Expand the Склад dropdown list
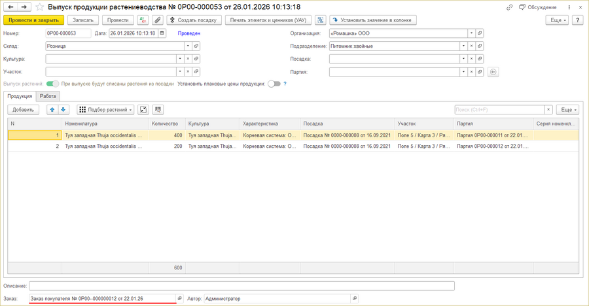 pos(187,46)
